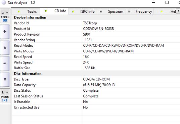Viewport: 180px width, 124px height.
Task: Maximize the Tau Analyzer window
Action: [167, 2]
